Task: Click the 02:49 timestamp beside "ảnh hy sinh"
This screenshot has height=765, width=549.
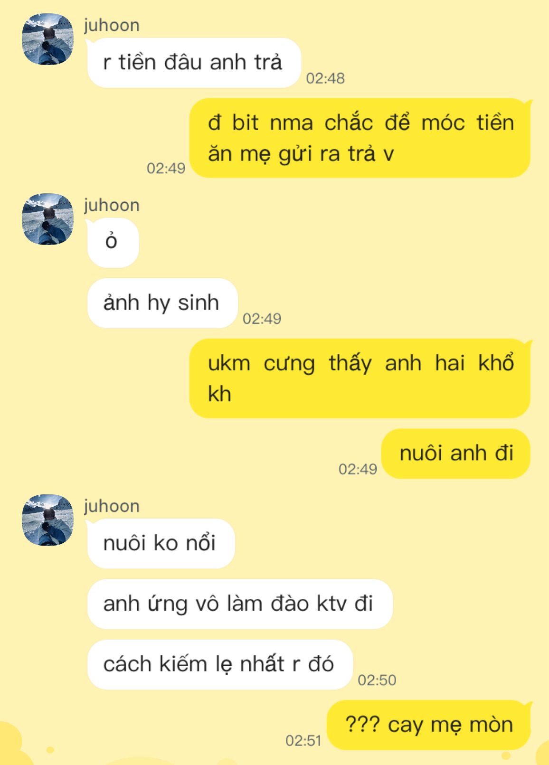Action: coord(262,319)
